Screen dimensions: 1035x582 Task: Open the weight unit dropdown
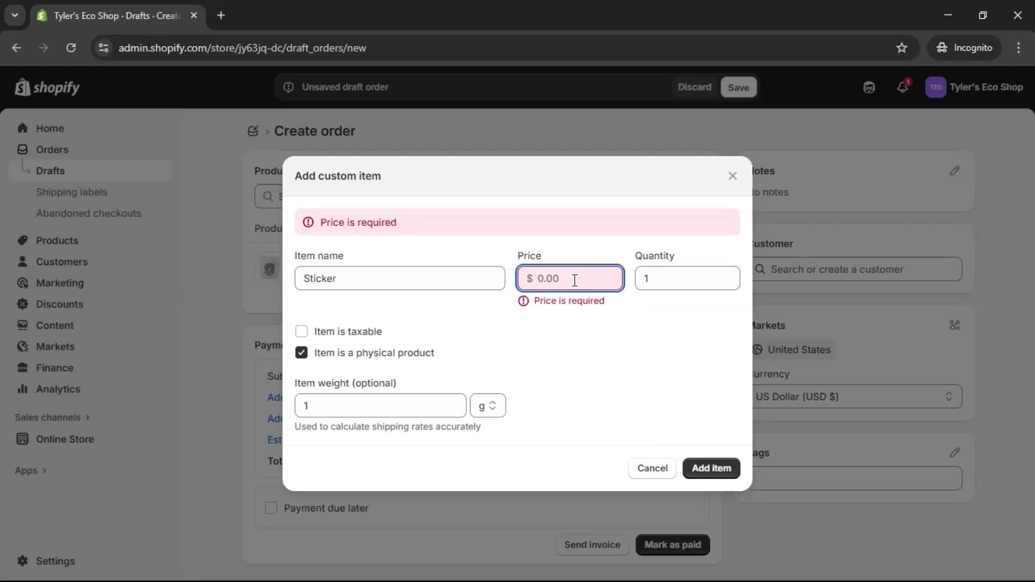[487, 406]
